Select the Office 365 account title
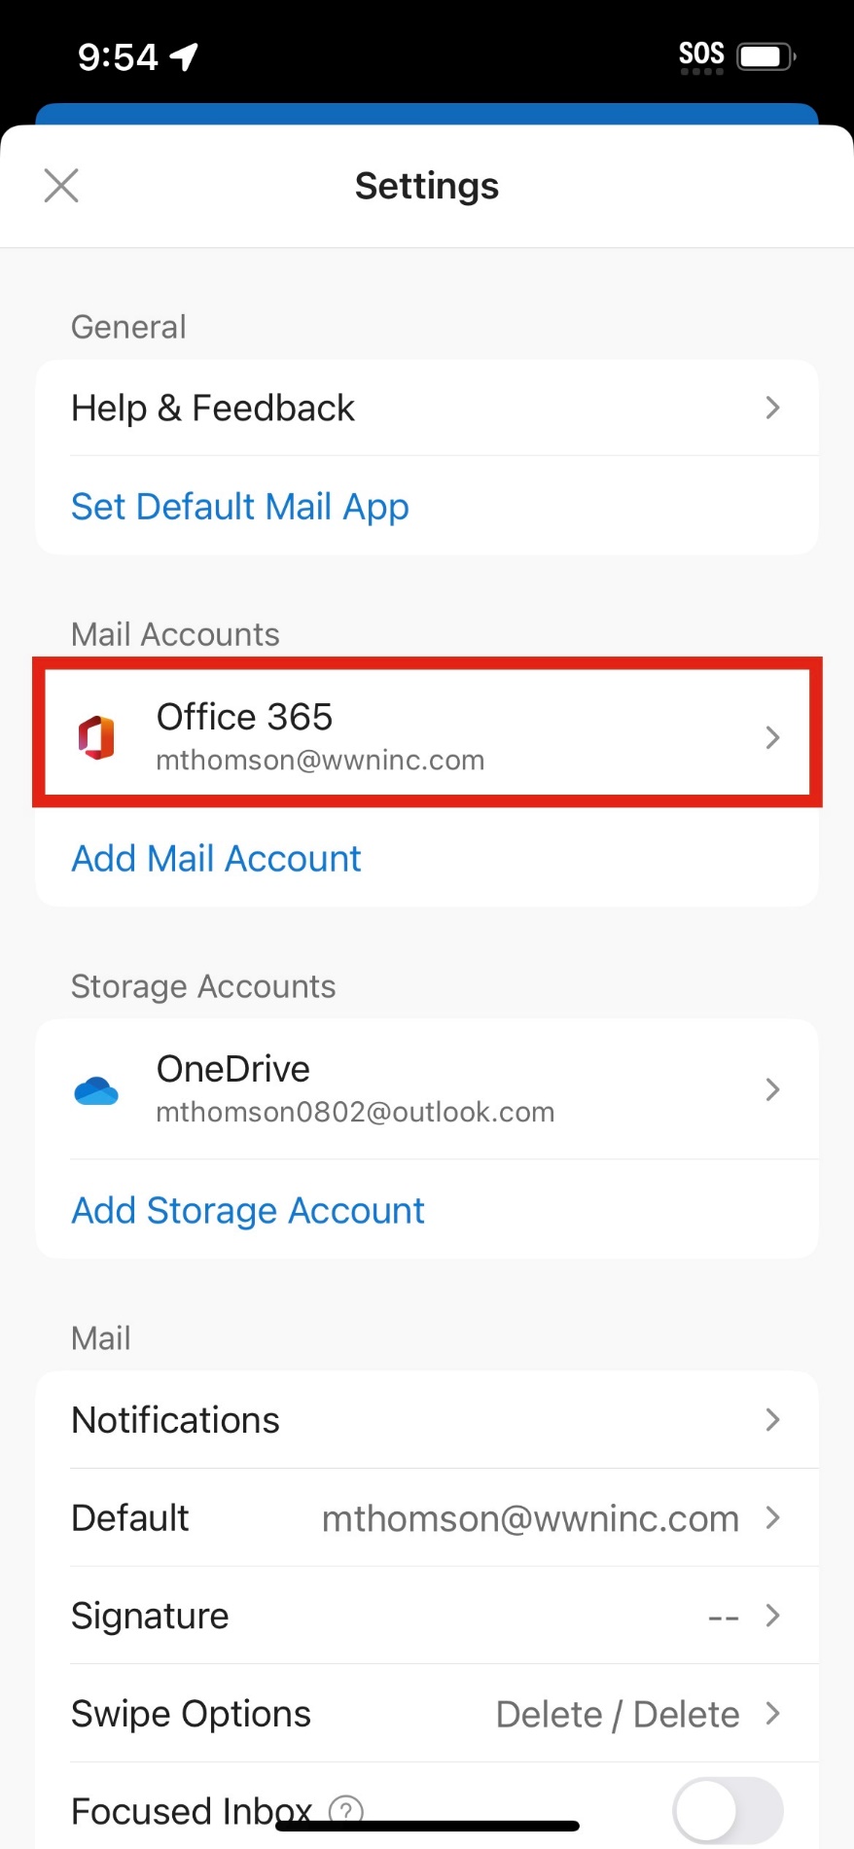 [x=244, y=717]
